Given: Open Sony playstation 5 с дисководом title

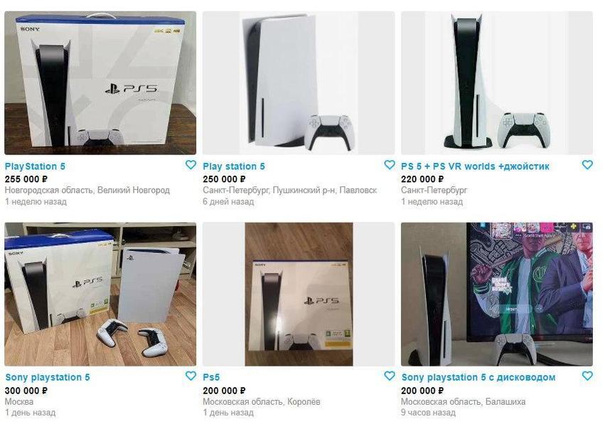Looking at the screenshot, I should [478, 378].
